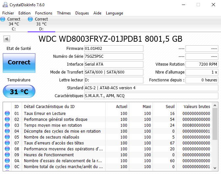Image resolution: width=221 pixels, height=174 pixels.
Task: Click status dot for attribute 07
Action: (7, 143)
